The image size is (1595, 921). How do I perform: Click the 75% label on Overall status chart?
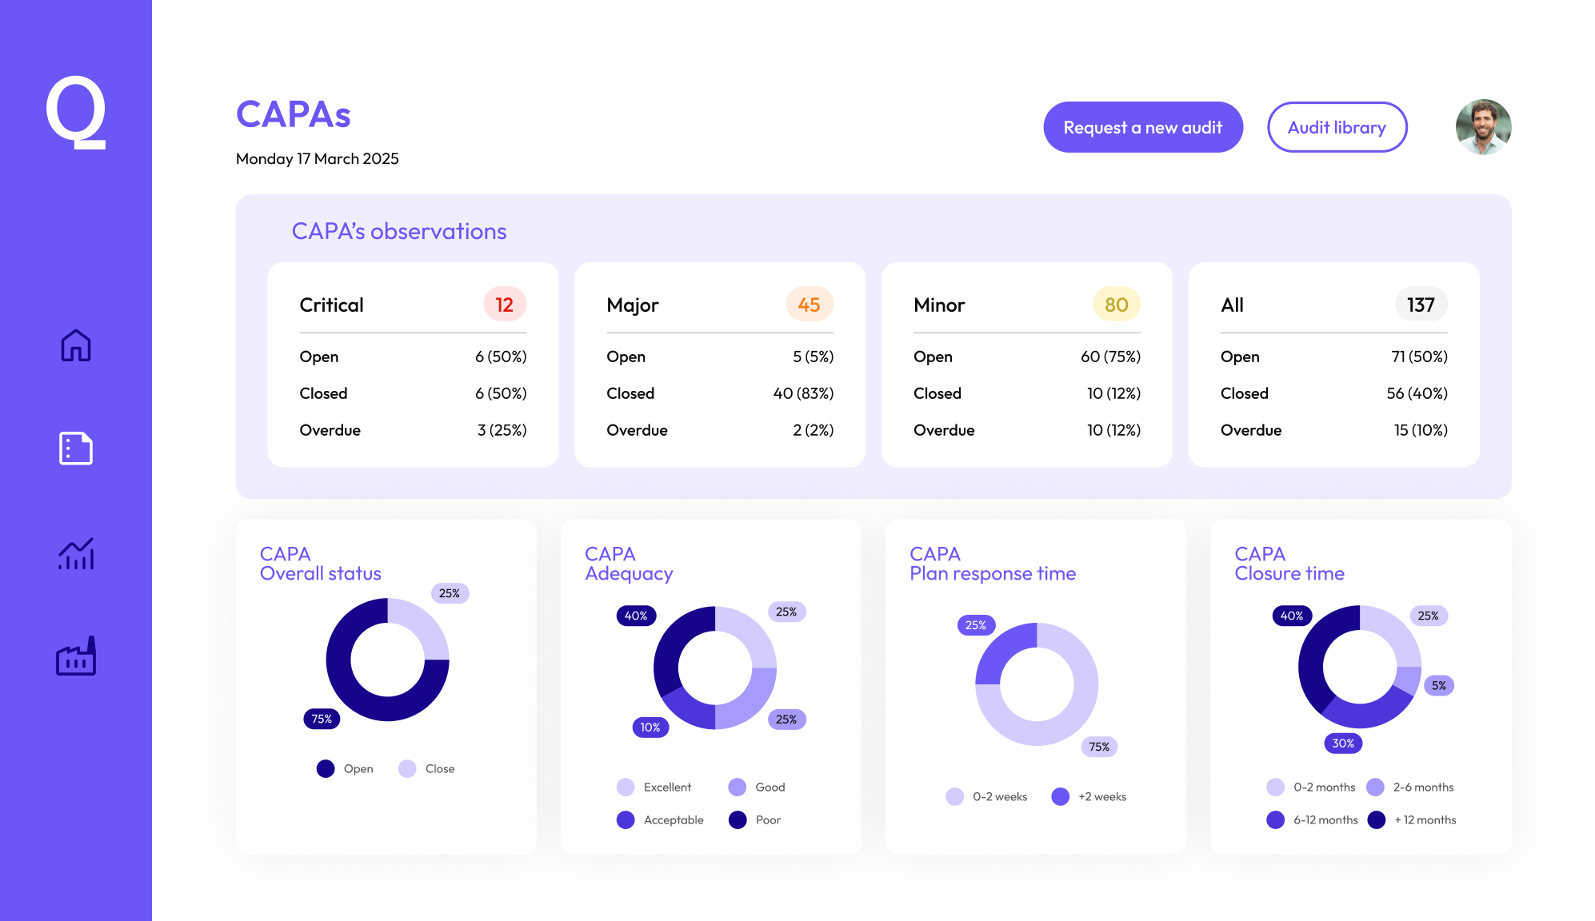tap(322, 719)
